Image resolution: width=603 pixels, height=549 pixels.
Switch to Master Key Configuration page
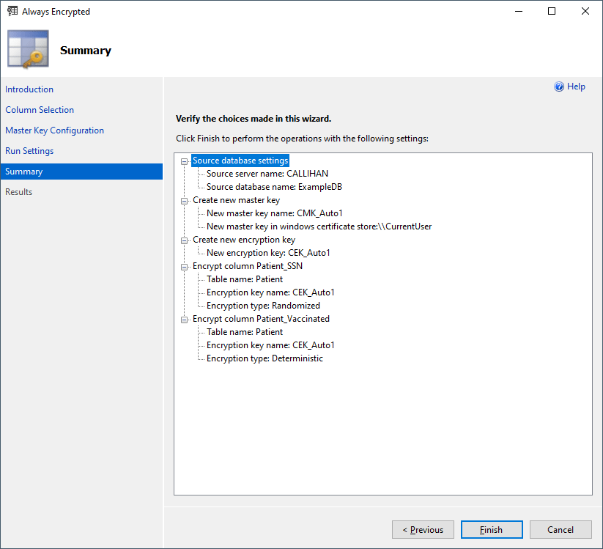click(x=54, y=130)
